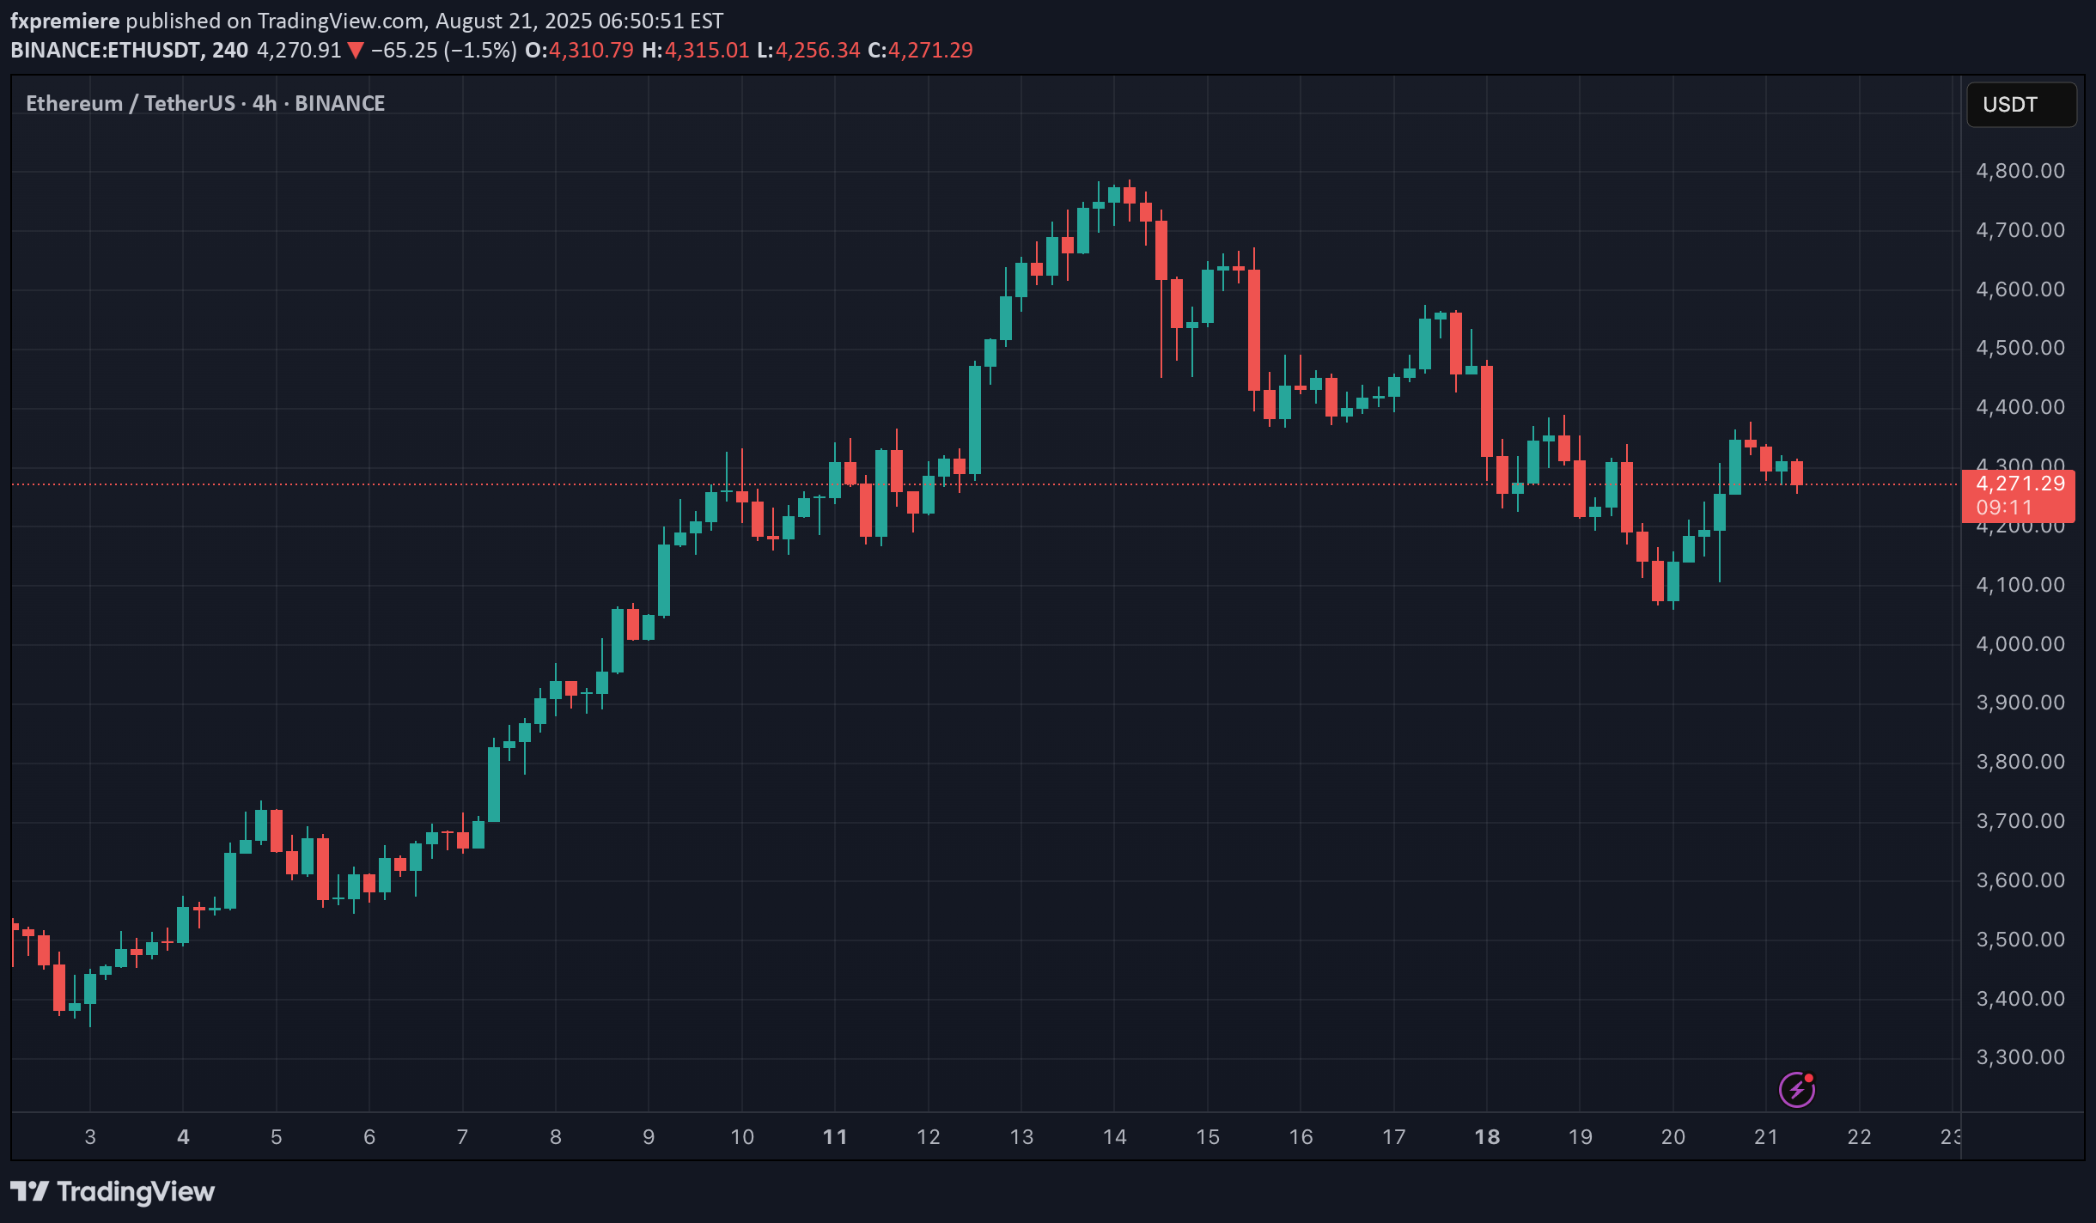Toggle the USDT currency unit button

pos(2022,104)
